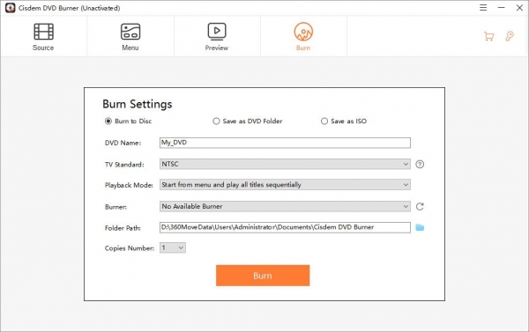Image resolution: width=529 pixels, height=332 pixels.
Task: Select the Burn to Disc radio button
Action: 108,121
